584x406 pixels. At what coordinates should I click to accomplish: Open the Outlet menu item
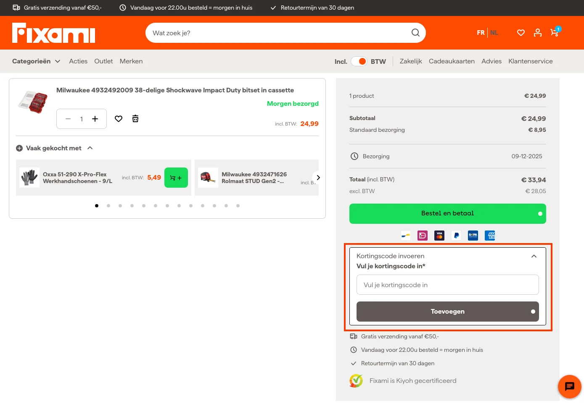[x=103, y=61]
